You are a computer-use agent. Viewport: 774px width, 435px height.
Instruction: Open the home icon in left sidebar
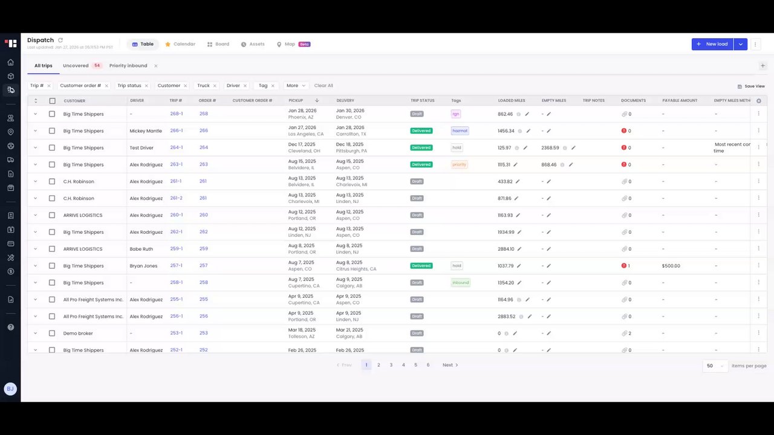coord(10,62)
